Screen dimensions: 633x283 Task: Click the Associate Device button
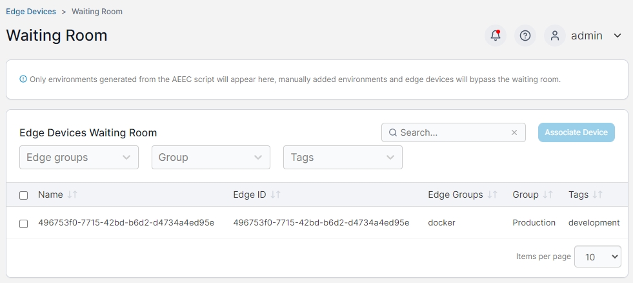coord(576,132)
